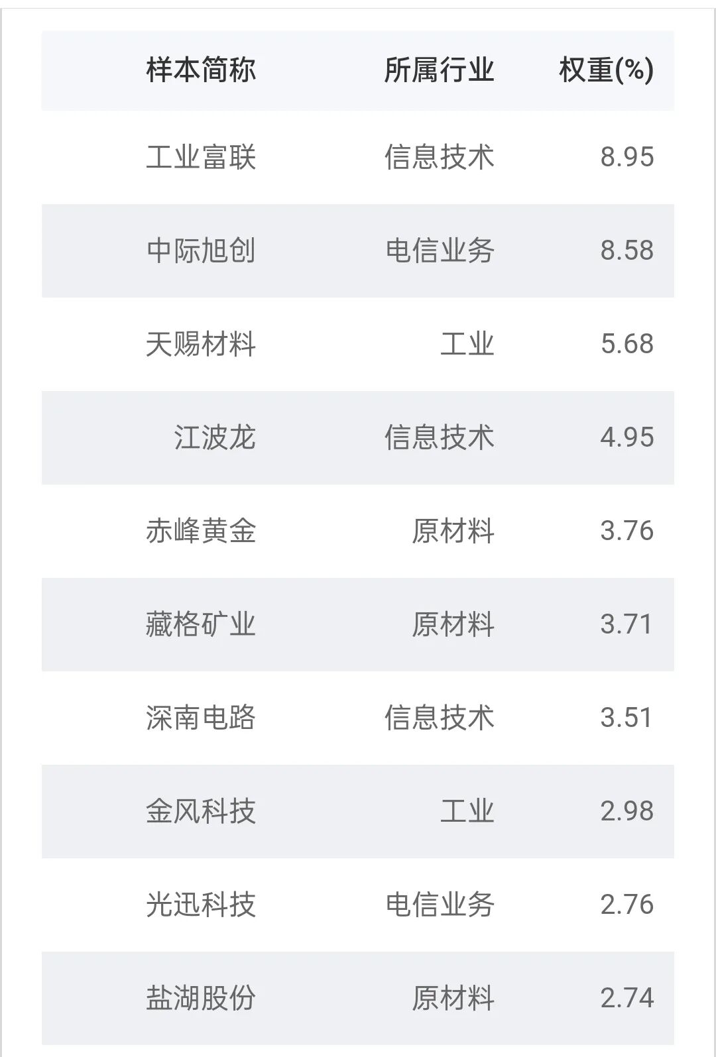Click the 5.68 weight of 天赐材料
Image resolution: width=716 pixels, height=1057 pixels.
coord(627,344)
